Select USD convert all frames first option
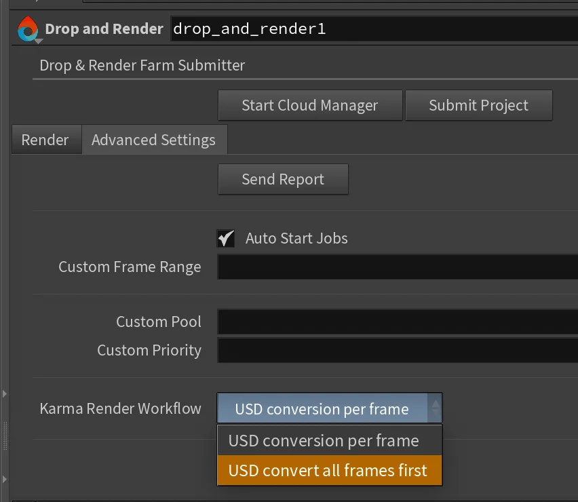 [329, 469]
